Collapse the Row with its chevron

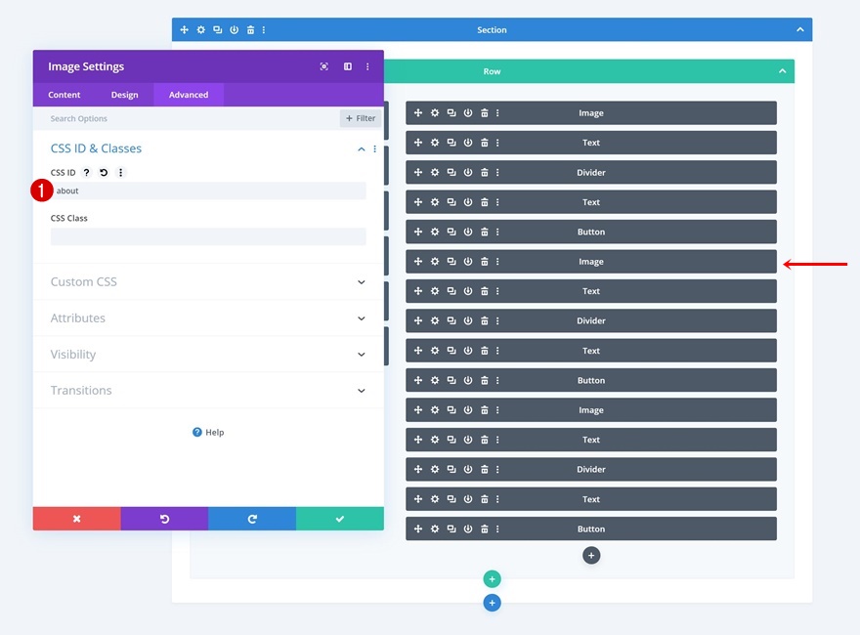(x=782, y=71)
